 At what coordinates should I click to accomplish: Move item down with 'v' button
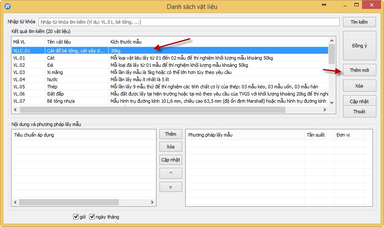pyautogui.click(x=170, y=186)
